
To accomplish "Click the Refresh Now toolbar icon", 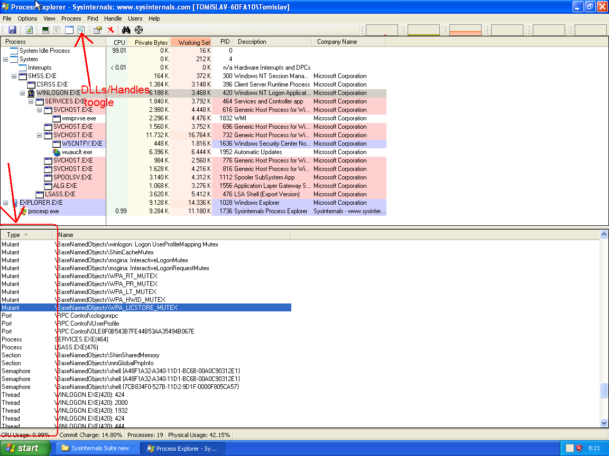I will 29,30.
